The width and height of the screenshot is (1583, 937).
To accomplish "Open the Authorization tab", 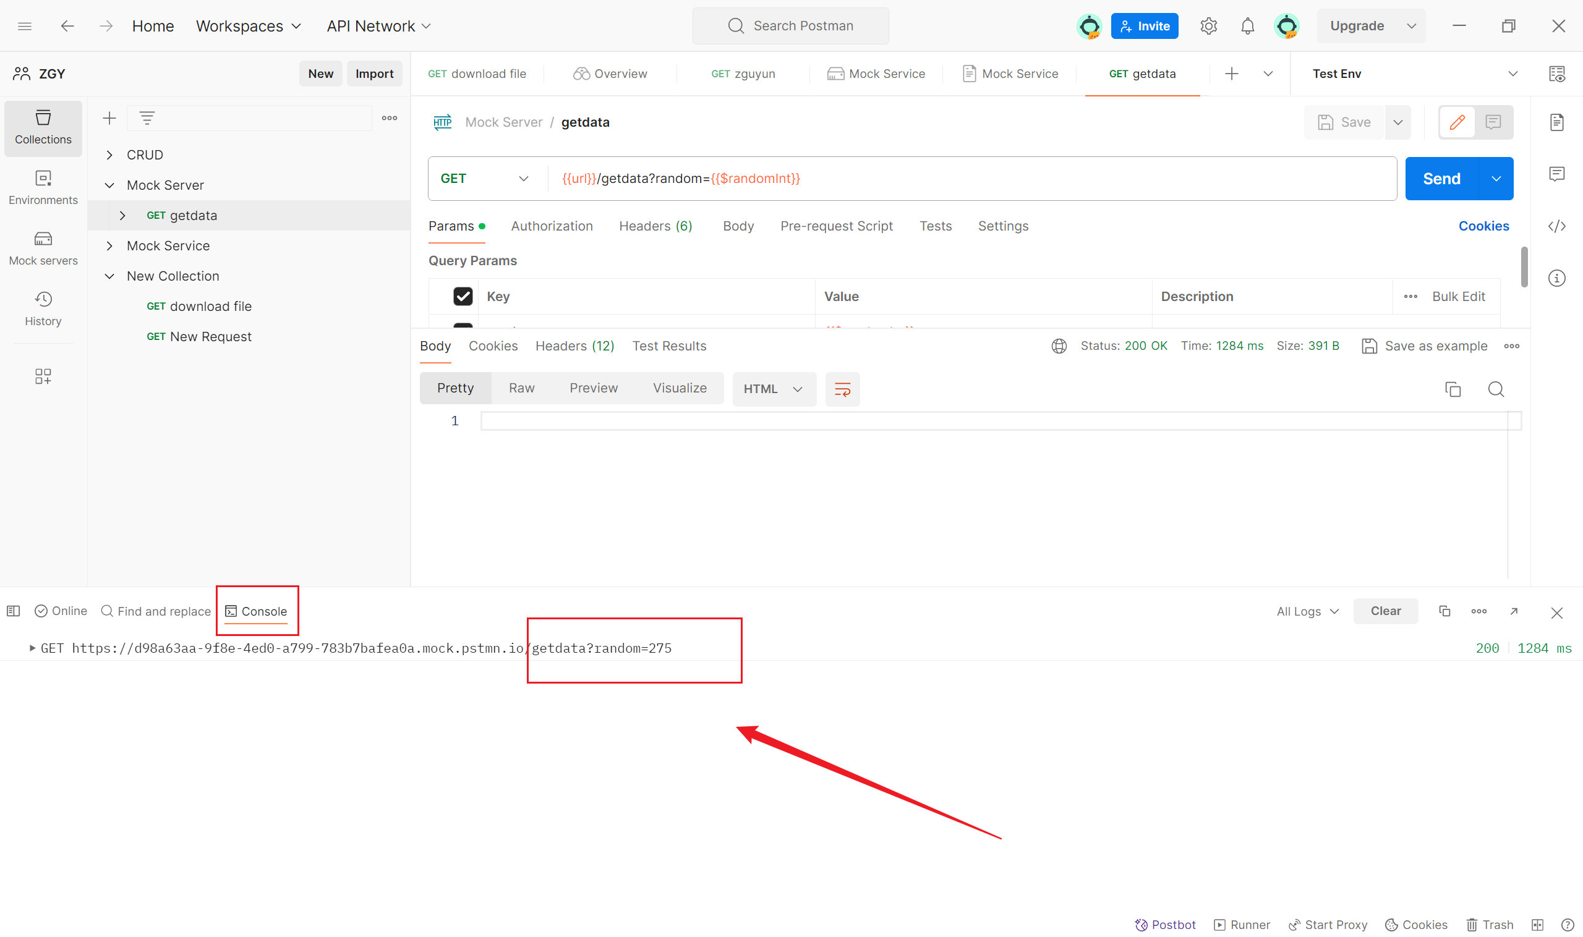I will point(552,226).
